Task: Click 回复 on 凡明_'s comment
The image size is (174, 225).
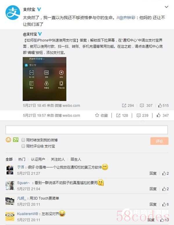Action: click(153, 204)
